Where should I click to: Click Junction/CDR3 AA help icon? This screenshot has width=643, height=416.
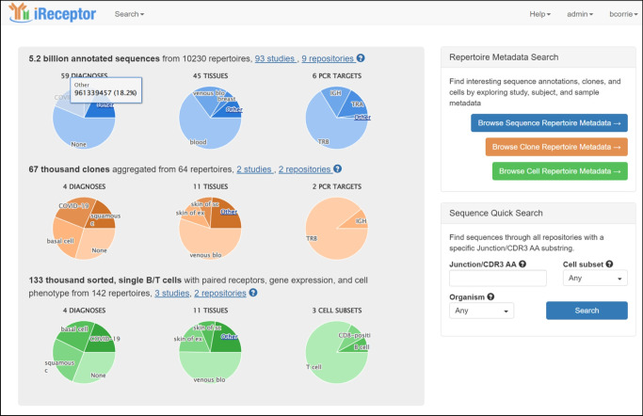pyautogui.click(x=524, y=264)
